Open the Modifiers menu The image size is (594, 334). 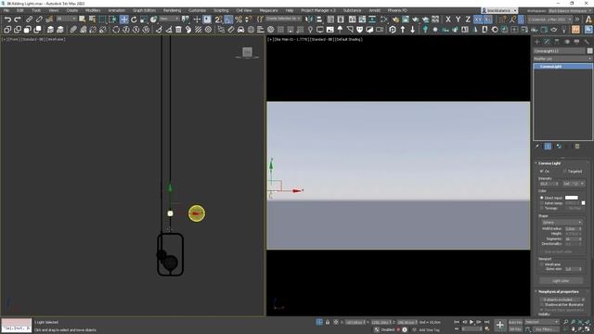(x=93, y=10)
